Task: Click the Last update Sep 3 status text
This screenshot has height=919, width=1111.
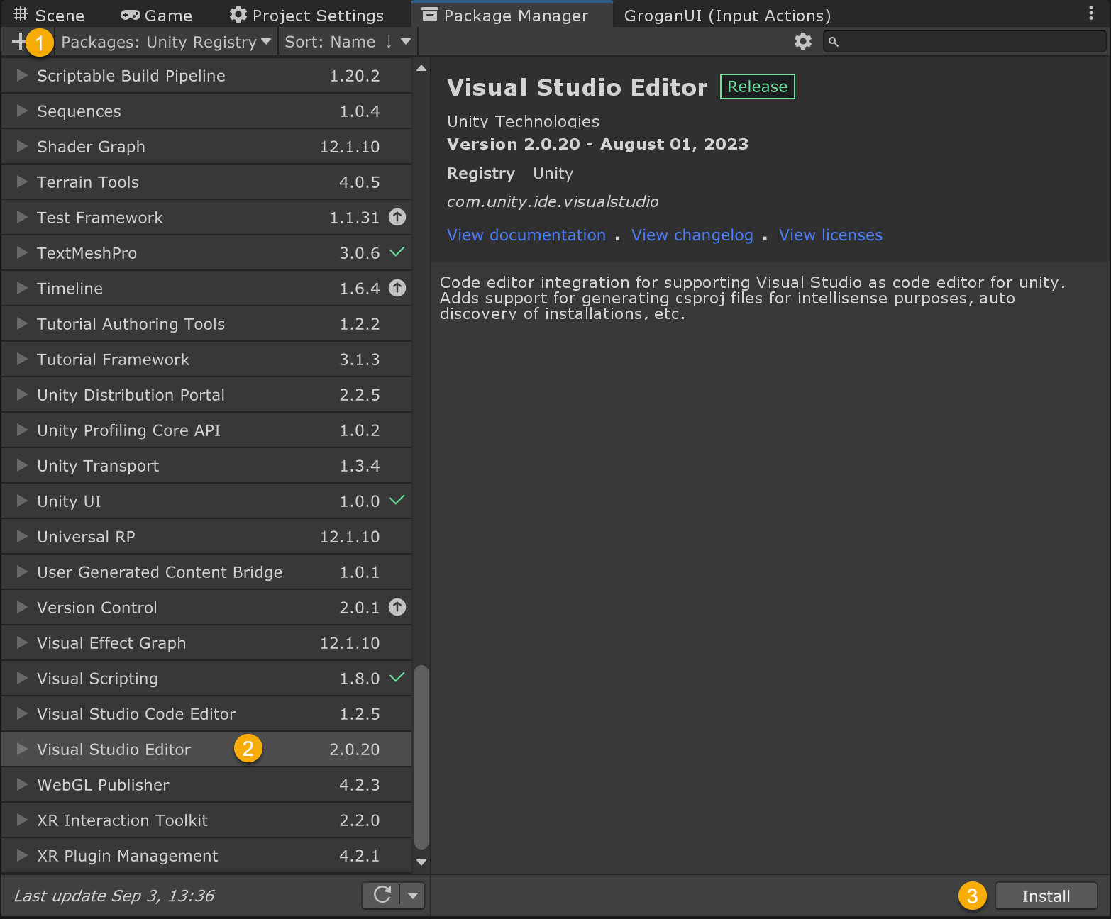Action: 114,896
